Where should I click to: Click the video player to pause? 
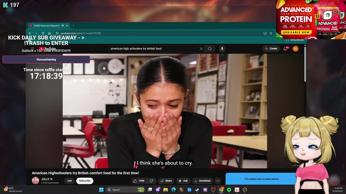click(165, 111)
